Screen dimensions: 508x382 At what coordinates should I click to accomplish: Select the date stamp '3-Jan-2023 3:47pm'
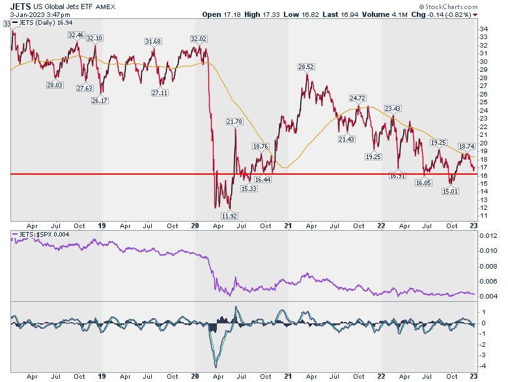tap(40, 15)
